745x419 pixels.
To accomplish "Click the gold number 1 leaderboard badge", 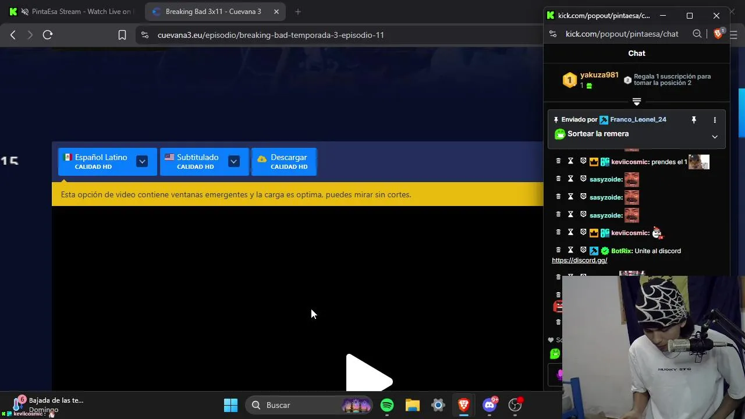I will point(569,80).
